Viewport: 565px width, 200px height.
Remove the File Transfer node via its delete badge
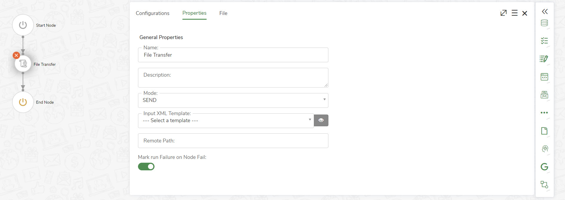tap(16, 55)
